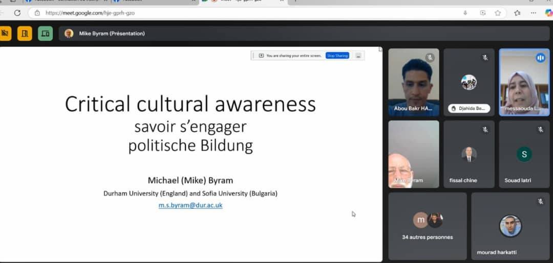This screenshot has height=263, width=553.
Task: Click Djahida Be... raised-hand name chip
Action: pos(469,108)
